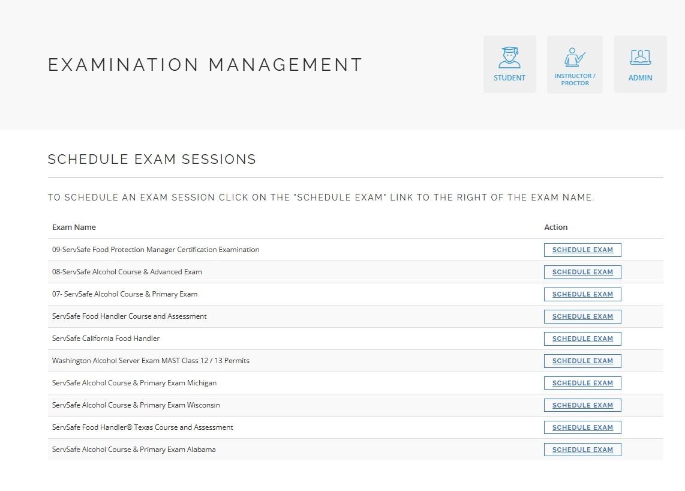
Task: Click the Exam Name column header
Action: point(74,227)
